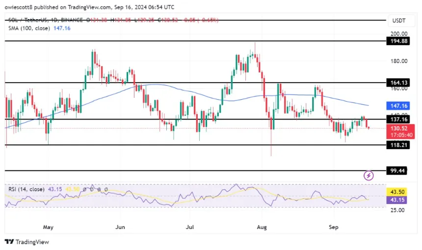Viewport: 422px width, 250px height.
Task: Click the purple lightning bolt icon
Action: (369, 175)
